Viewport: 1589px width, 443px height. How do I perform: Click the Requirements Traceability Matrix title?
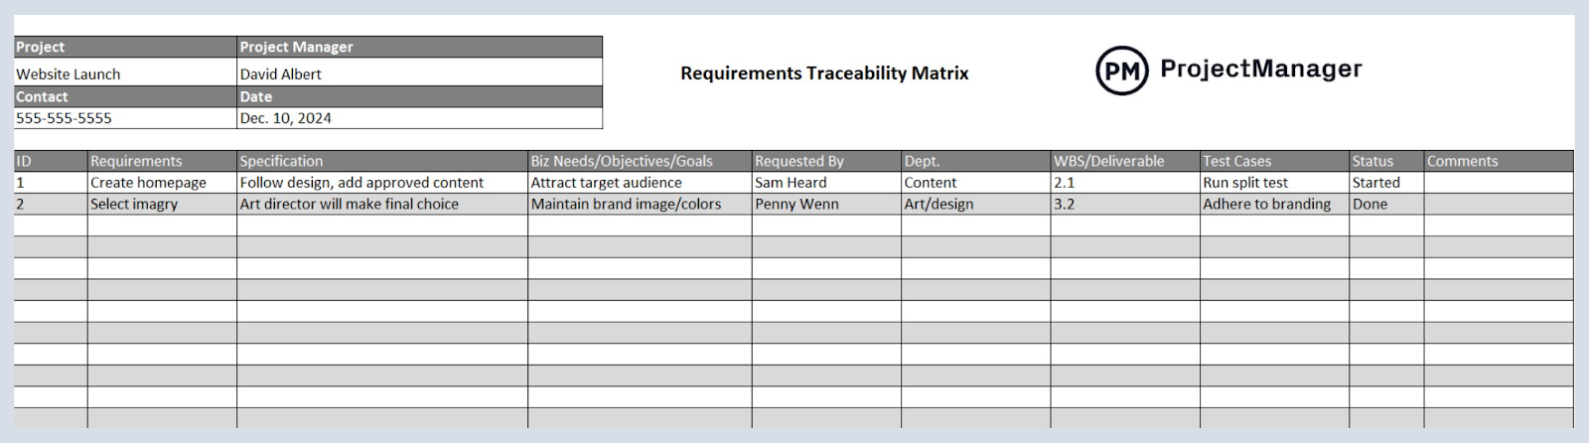point(823,74)
